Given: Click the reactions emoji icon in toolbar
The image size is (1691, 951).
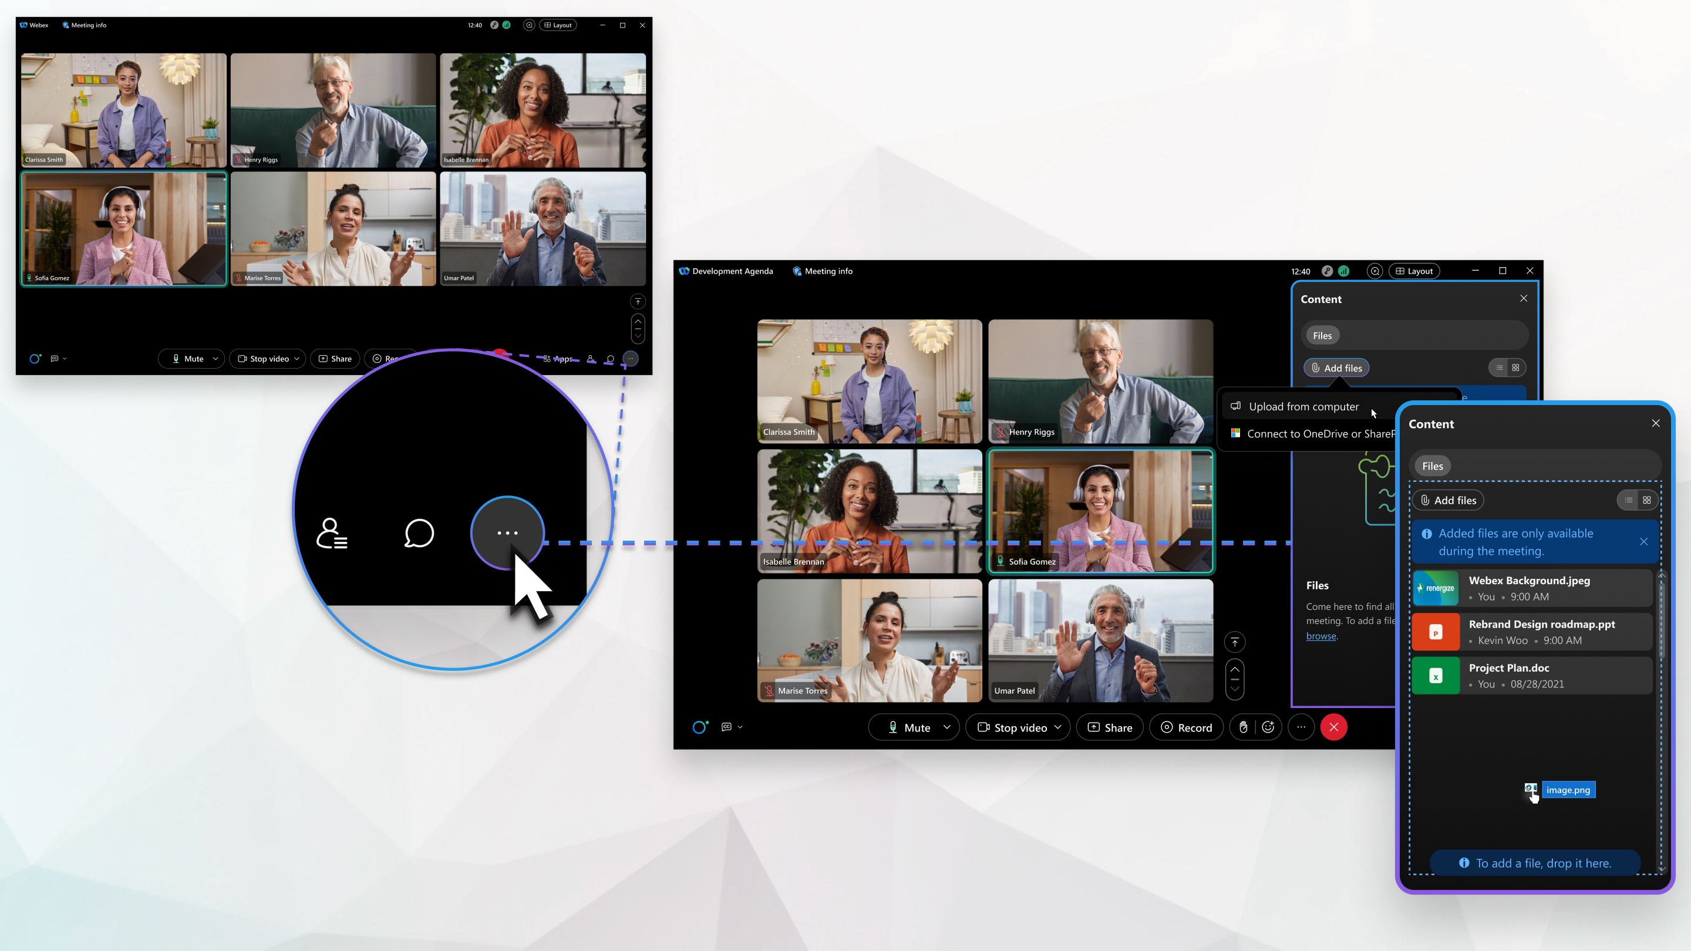Looking at the screenshot, I should pos(1267,727).
